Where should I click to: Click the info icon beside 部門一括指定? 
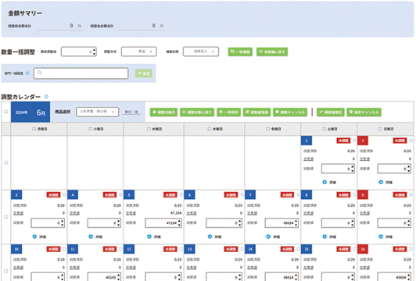27,73
